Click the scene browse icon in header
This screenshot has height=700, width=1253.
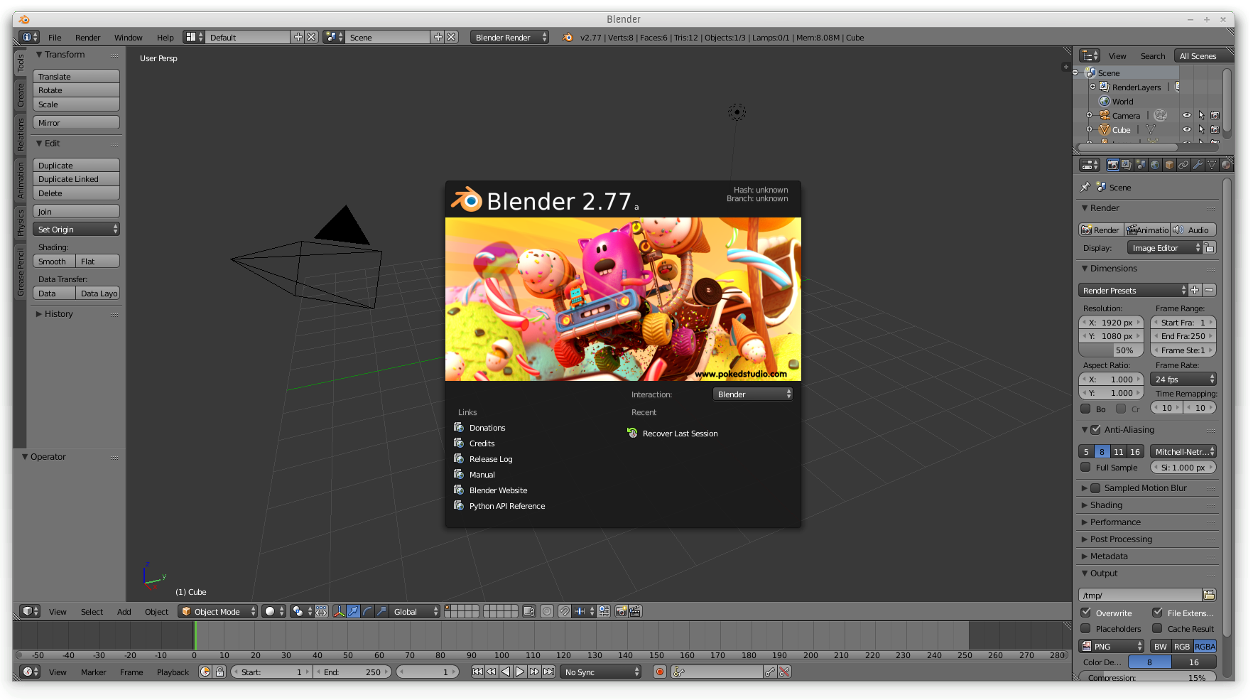[x=334, y=37]
